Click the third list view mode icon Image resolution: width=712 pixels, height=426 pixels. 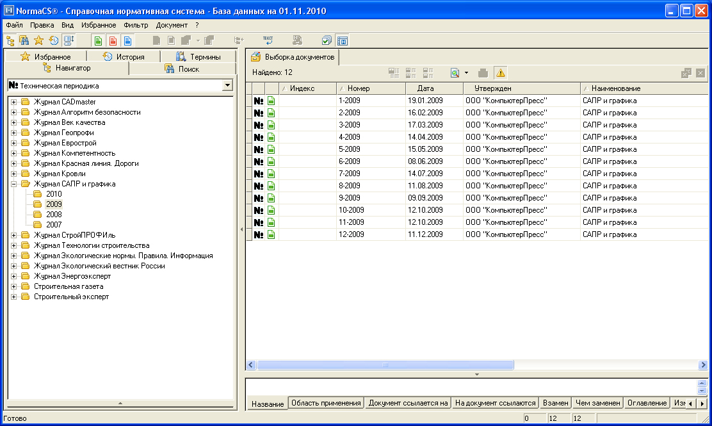click(428, 72)
